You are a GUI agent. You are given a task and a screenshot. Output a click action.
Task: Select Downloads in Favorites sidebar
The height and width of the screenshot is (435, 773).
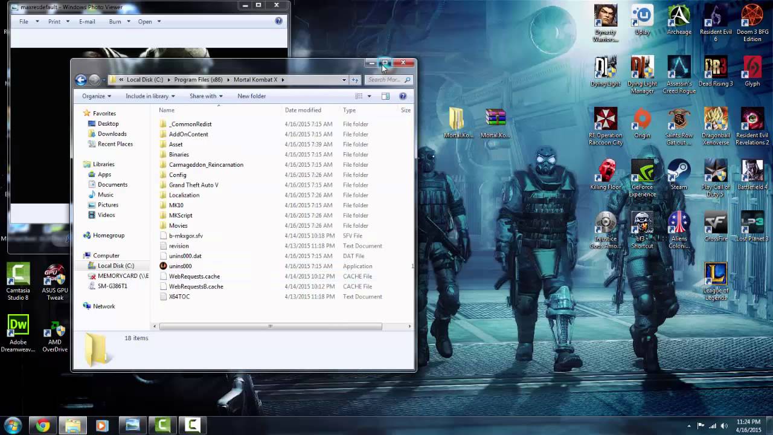pyautogui.click(x=112, y=134)
